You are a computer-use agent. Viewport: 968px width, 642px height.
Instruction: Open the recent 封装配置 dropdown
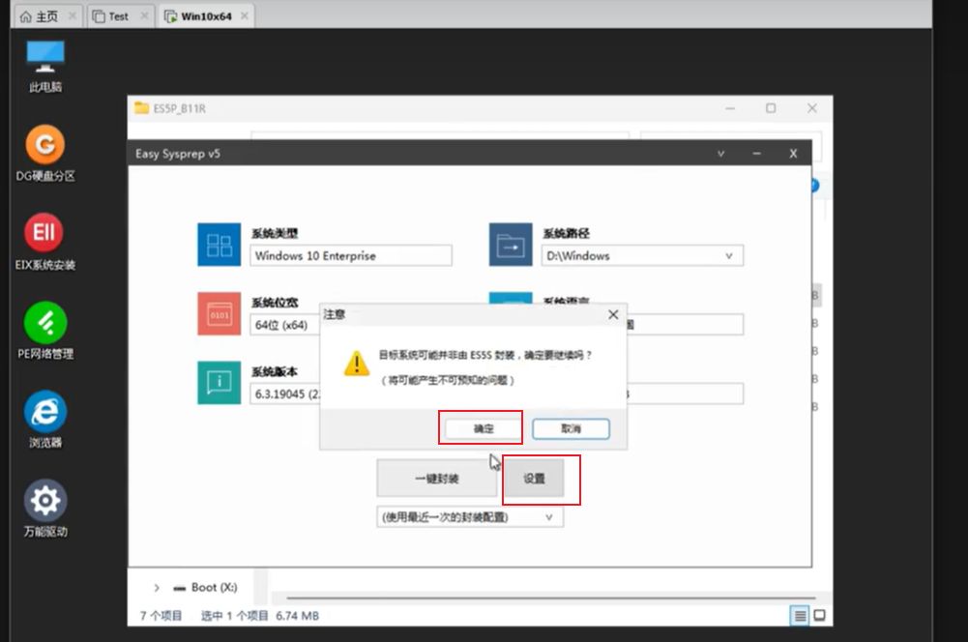549,517
